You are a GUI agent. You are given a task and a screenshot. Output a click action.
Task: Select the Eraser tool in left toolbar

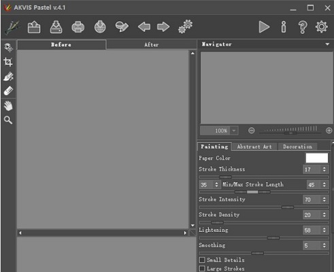tap(8, 91)
